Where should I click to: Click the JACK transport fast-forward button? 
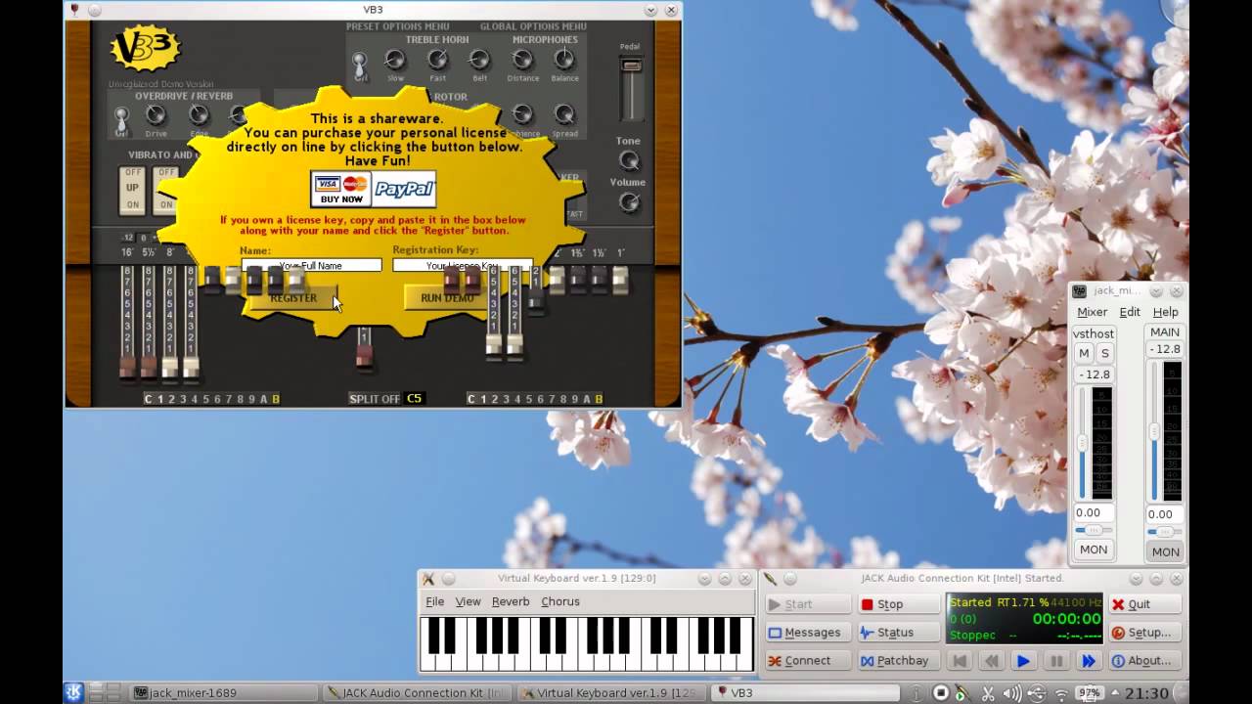pos(1088,661)
